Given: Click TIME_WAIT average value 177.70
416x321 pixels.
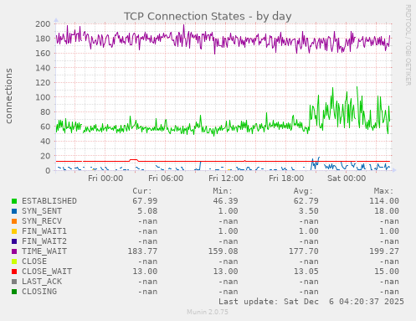Looking at the screenshot, I should (304, 251).
